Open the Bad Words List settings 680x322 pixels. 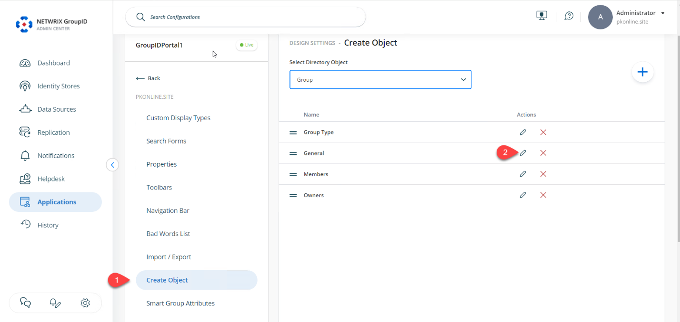[168, 233]
